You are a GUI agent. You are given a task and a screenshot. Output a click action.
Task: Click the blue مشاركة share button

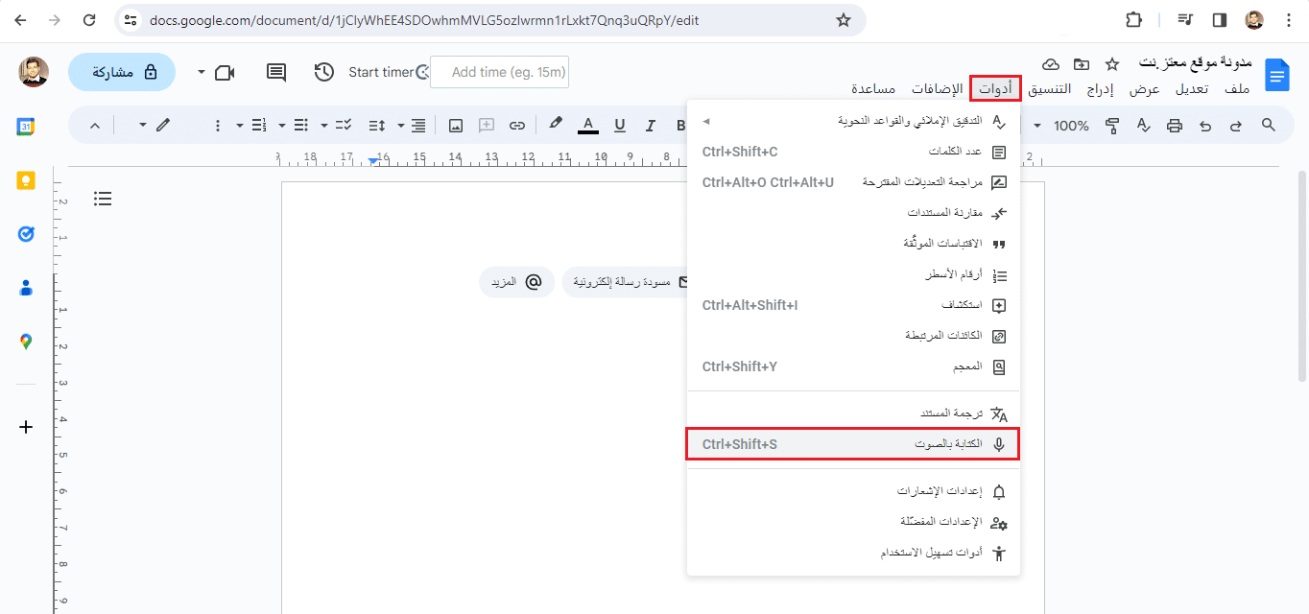(x=122, y=72)
